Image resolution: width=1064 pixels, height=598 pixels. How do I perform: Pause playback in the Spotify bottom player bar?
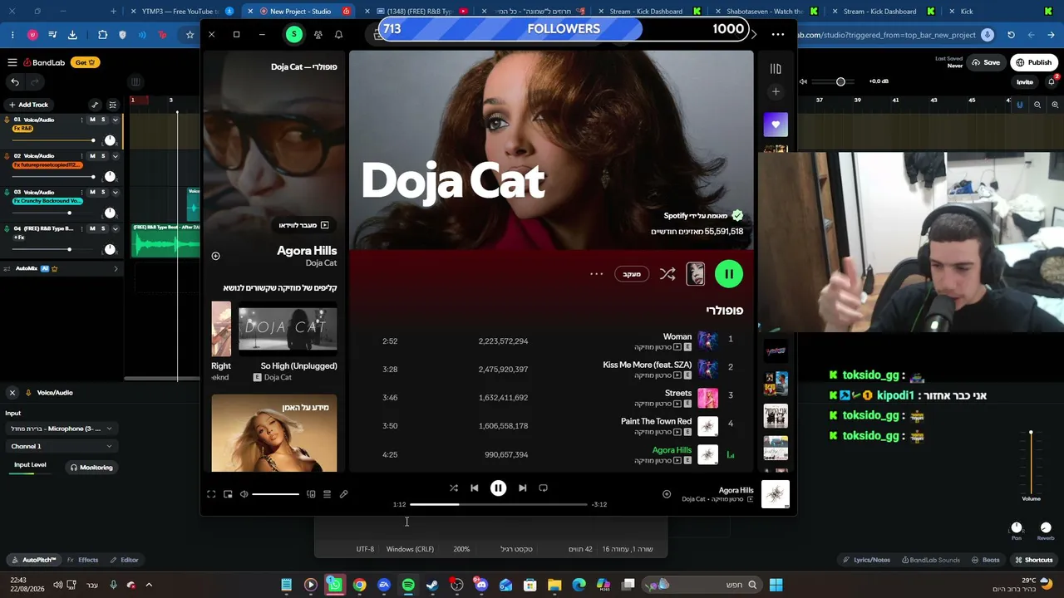[x=498, y=488]
